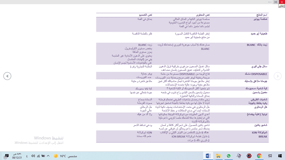Click design text فكر بالقطعة الناقصة
Screen dimensions: 285x160
tap(142, 34)
